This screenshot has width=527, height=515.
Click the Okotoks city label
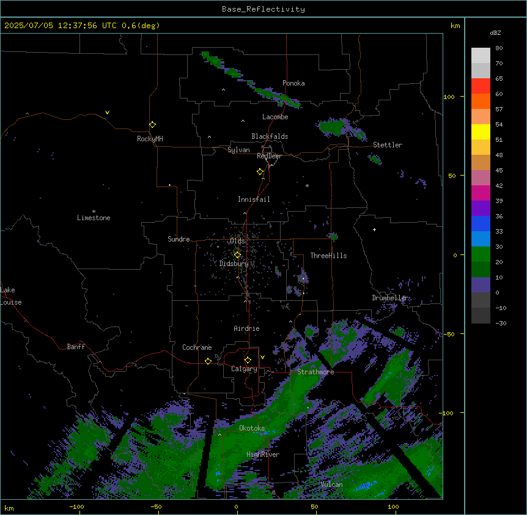coord(252,428)
